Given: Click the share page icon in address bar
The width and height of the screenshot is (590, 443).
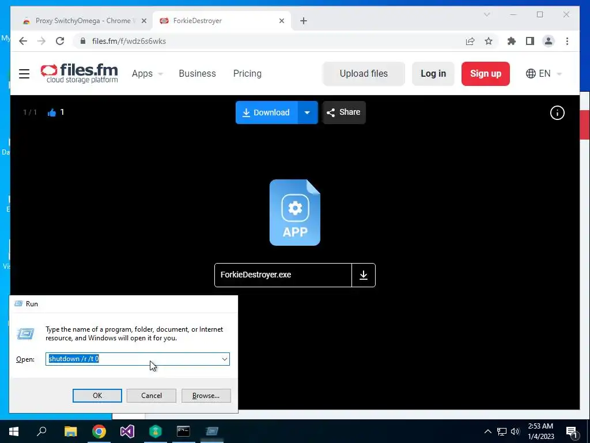Looking at the screenshot, I should 470,41.
